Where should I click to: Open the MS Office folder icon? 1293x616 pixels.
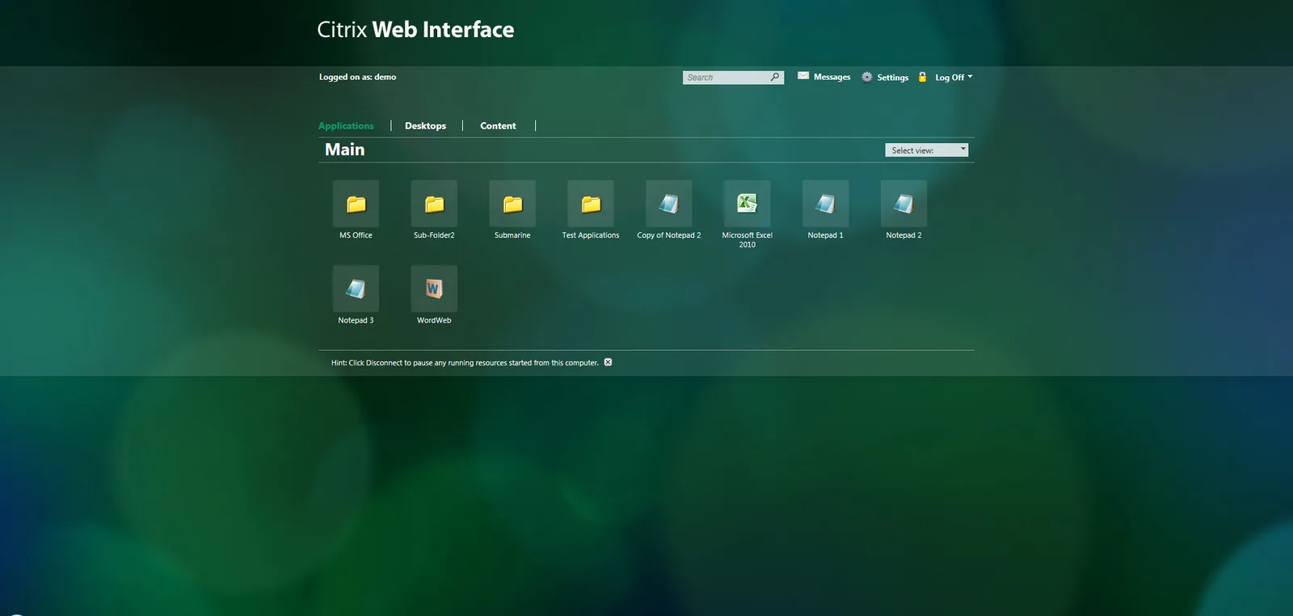(x=356, y=204)
